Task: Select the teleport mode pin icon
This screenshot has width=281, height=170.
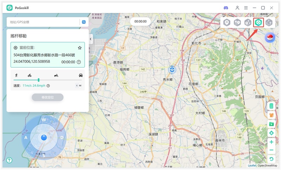Action: [227, 22]
